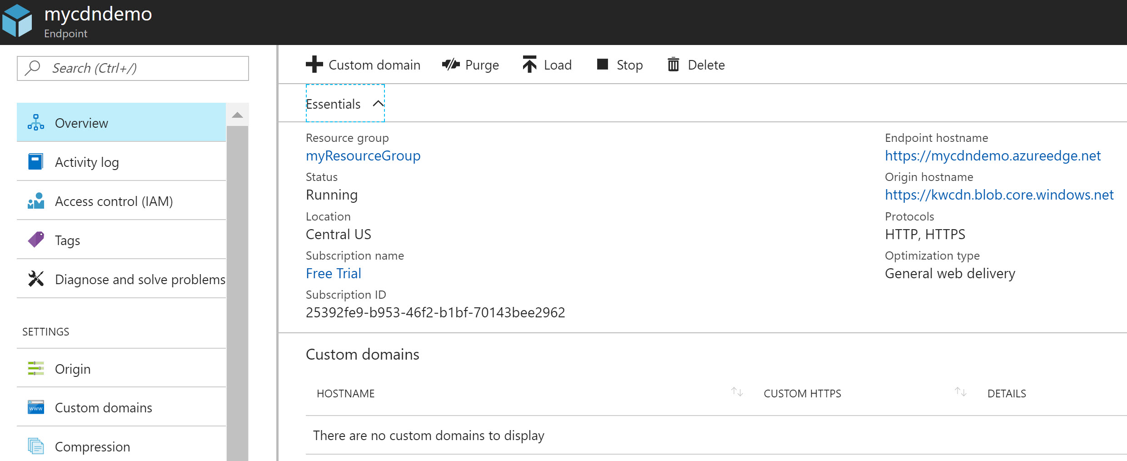
Task: Click the CUSTOM HTTPS column header
Action: click(x=802, y=394)
